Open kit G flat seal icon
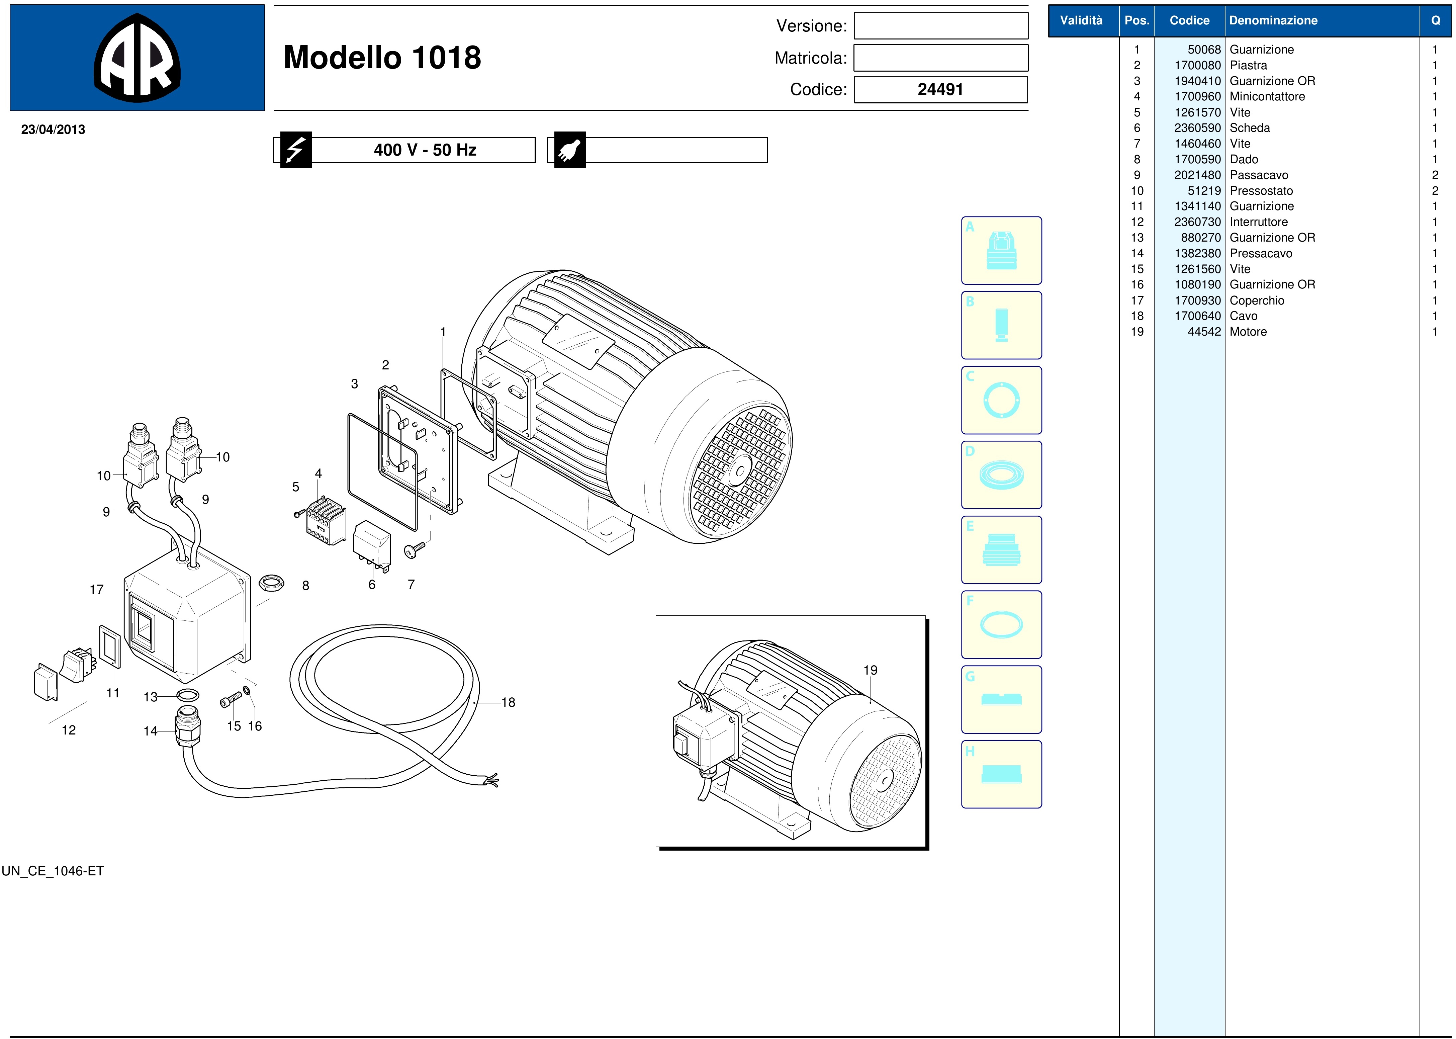1456x1039 pixels. click(x=1001, y=699)
